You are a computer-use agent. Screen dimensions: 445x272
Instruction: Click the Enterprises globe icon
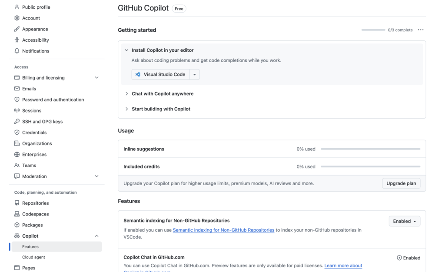coord(17,154)
